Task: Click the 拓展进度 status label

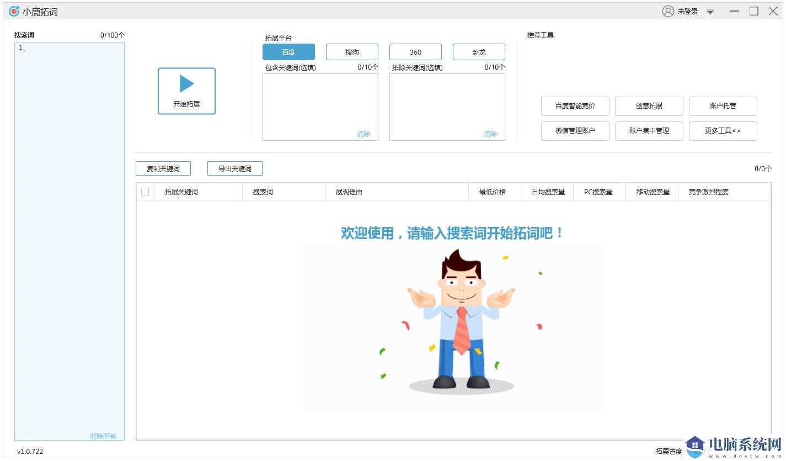Action: click(x=669, y=452)
